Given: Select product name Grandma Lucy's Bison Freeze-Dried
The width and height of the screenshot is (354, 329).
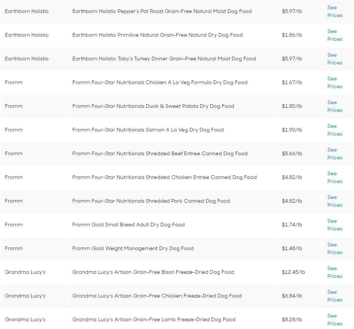Looking at the screenshot, I should coord(153,272).
